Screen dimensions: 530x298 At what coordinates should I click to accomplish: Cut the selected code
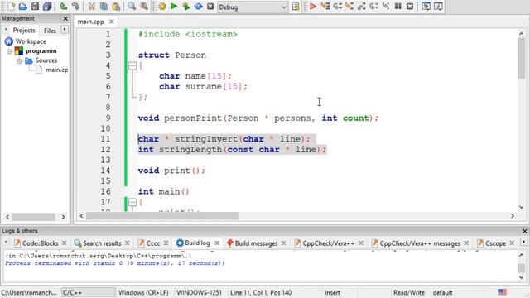pos(92,6)
